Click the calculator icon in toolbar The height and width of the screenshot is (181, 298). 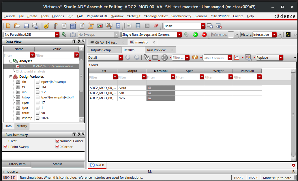click(129, 26)
